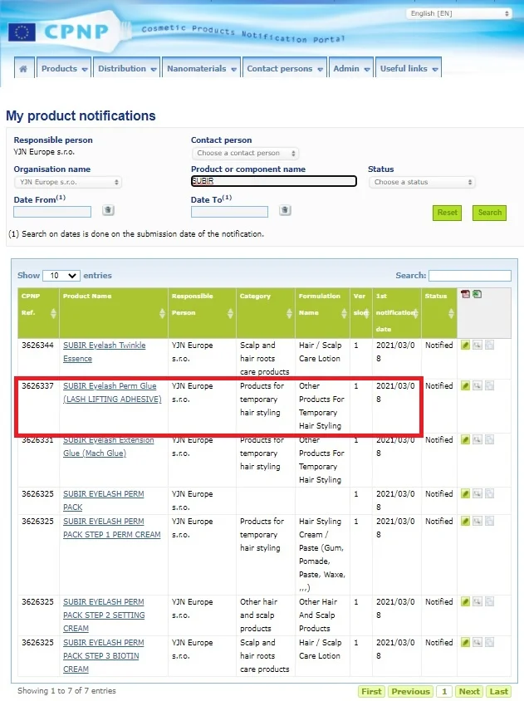
Task: Go to the Next page
Action: [x=469, y=691]
